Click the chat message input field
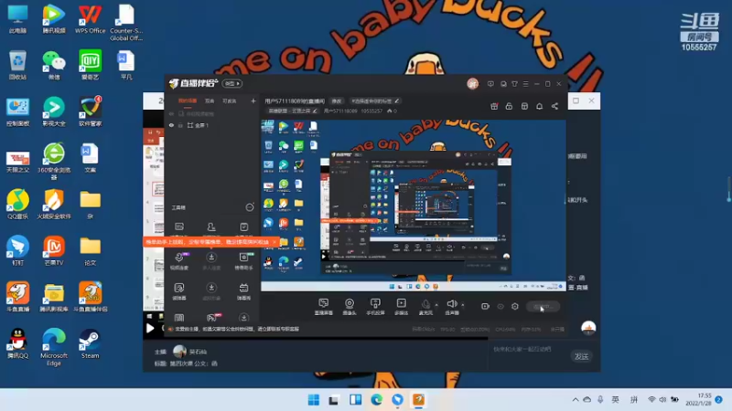 click(x=528, y=350)
